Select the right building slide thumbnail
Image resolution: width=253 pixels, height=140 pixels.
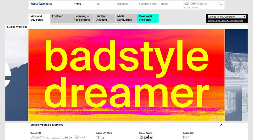coord(236,75)
